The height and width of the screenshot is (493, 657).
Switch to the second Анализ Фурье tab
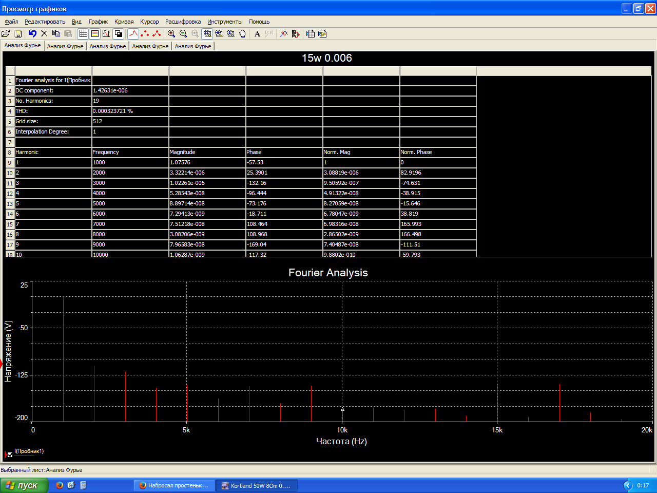(65, 46)
